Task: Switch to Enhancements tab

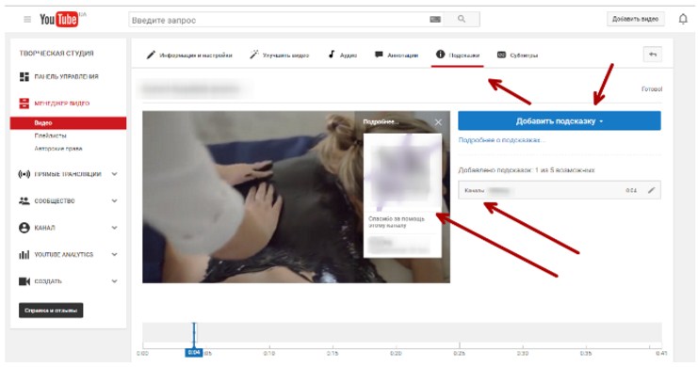Action: tap(280, 56)
